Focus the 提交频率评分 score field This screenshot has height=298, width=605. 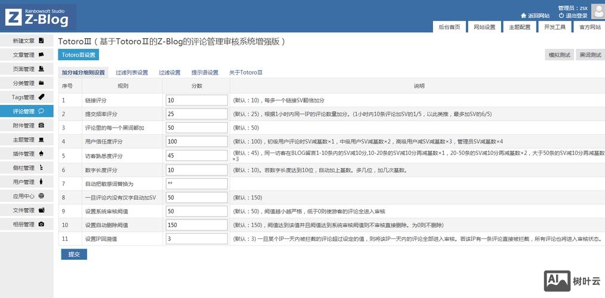click(196, 114)
